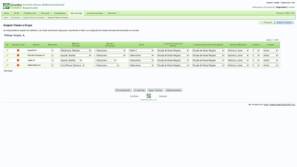
Task: Open secondary teacher dropdown for Español 01
Action: point(110,51)
